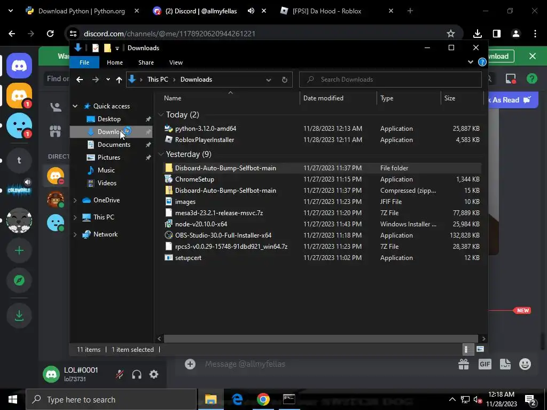The width and height of the screenshot is (547, 410).
Task: Switch to large icons view in status bar
Action: click(480, 349)
